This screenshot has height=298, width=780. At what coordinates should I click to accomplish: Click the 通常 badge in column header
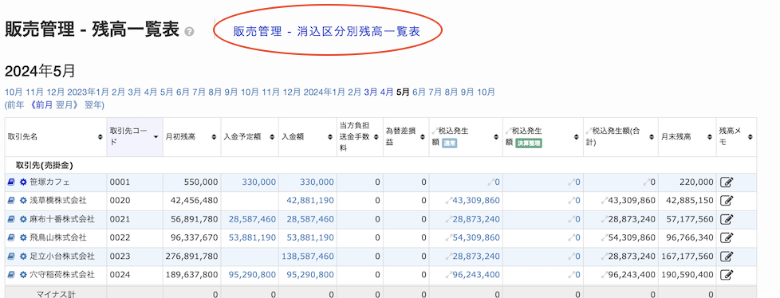click(449, 143)
